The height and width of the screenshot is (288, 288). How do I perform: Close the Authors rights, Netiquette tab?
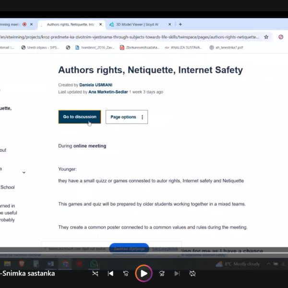pos(100,24)
